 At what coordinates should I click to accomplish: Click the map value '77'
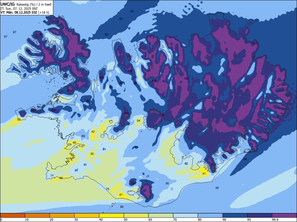(52, 176)
